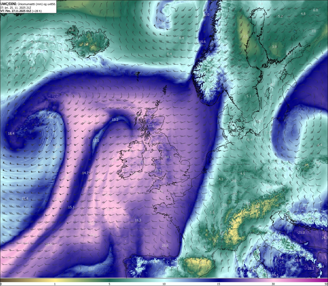Viewport: 328px width, 286px height.
Task: Click the 13.2 value label
Action: tap(115, 120)
